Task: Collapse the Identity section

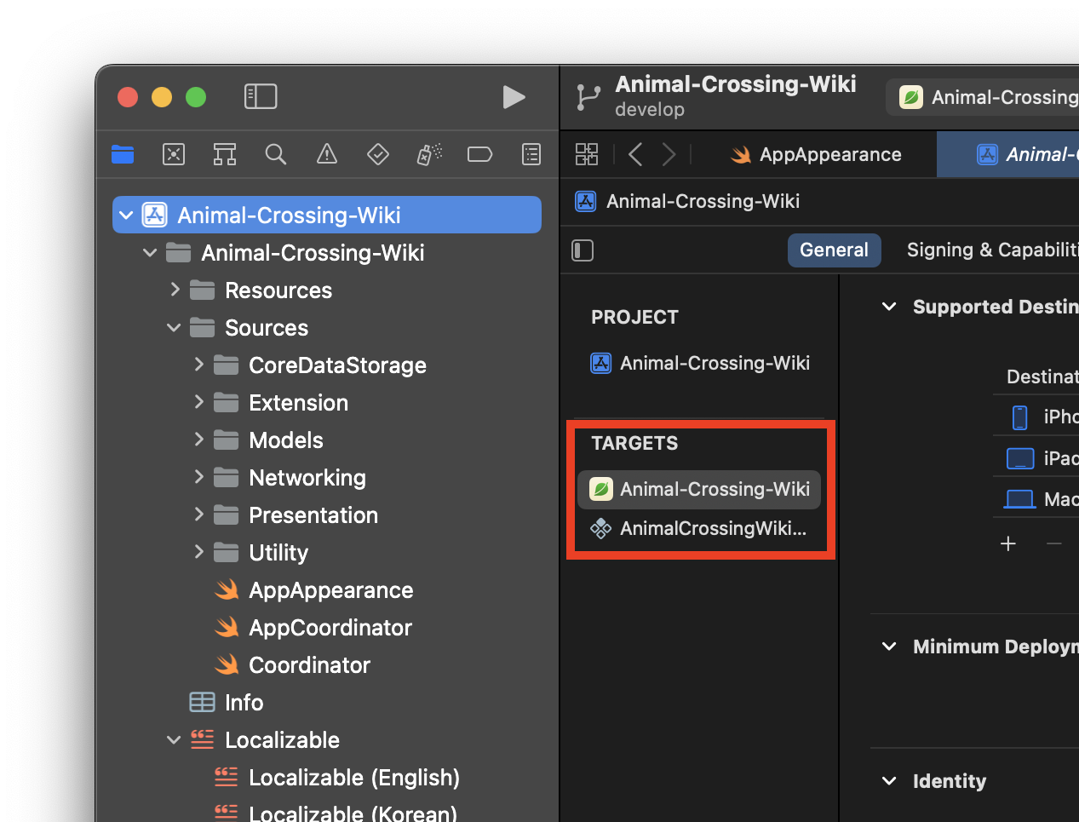Action: point(889,781)
